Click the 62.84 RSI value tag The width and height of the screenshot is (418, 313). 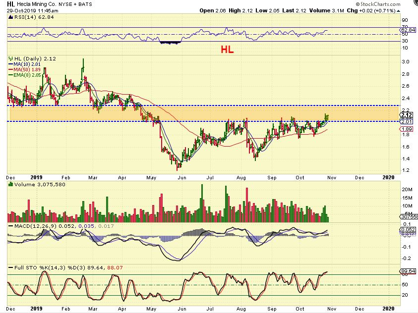[x=408, y=30]
